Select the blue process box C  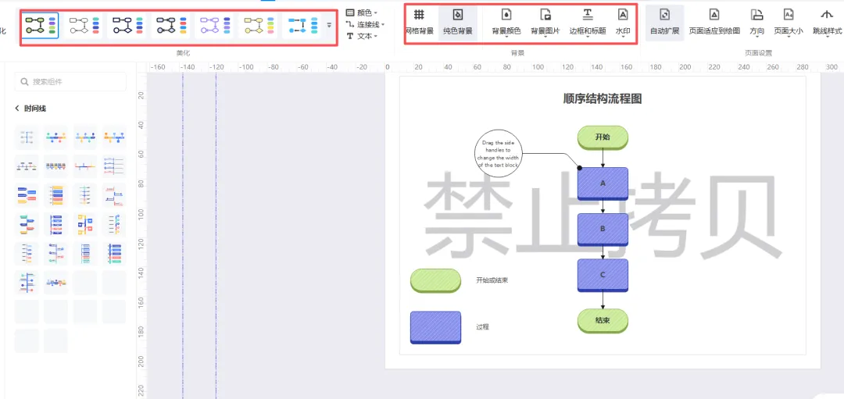pos(603,276)
